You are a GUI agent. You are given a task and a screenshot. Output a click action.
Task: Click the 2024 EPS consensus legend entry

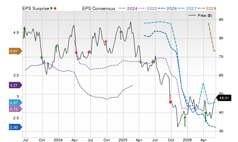pyautogui.click(x=128, y=9)
